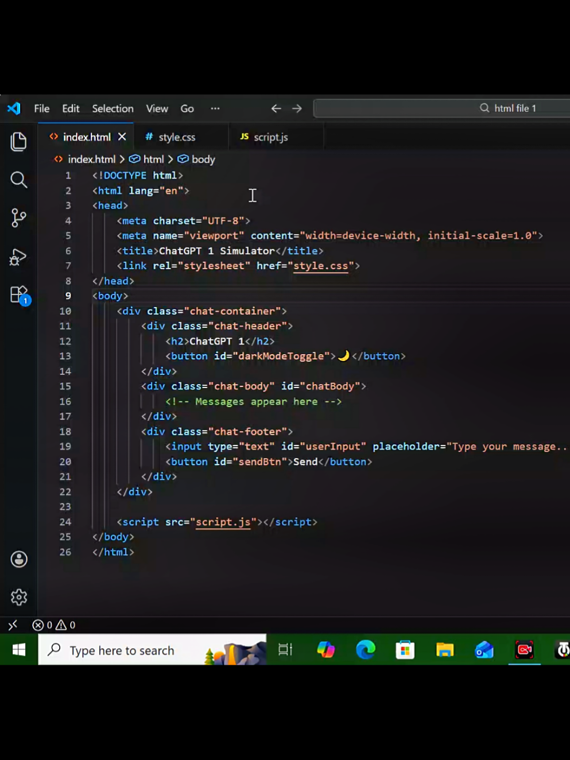Open Microsoft Store from taskbar

click(x=405, y=650)
